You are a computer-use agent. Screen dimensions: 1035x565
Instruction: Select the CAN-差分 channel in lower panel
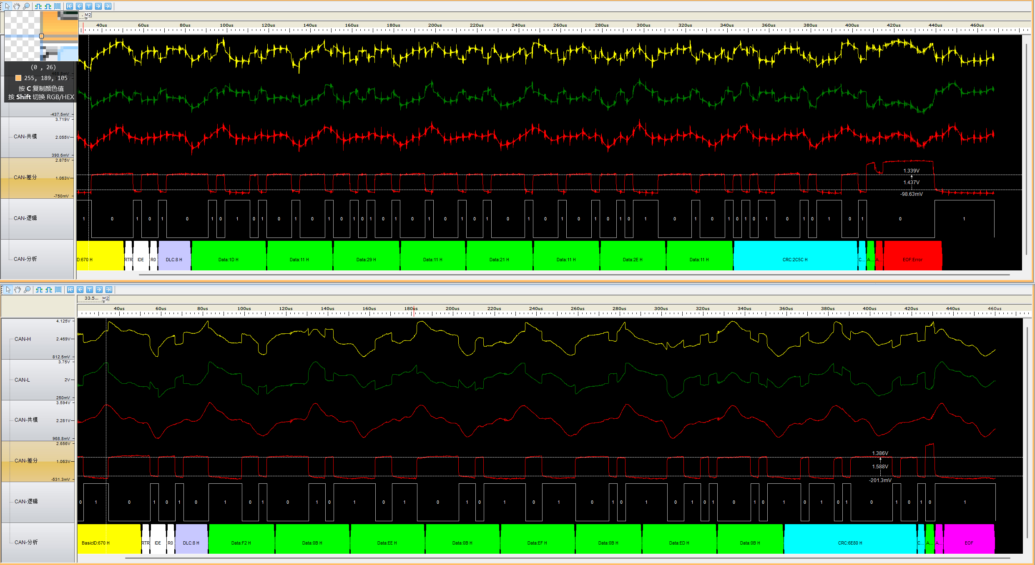26,460
